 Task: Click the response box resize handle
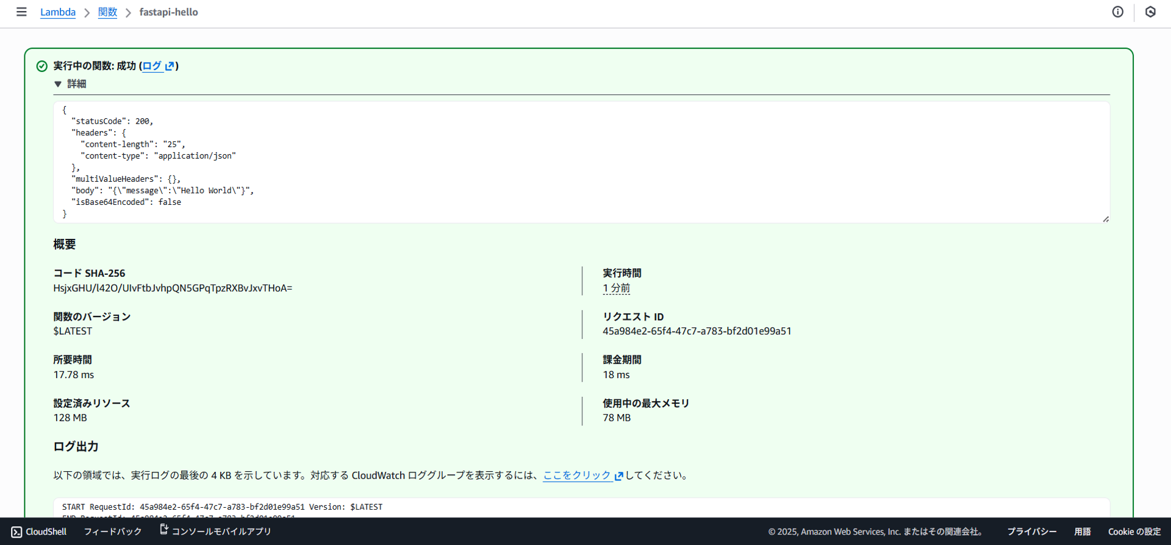(x=1106, y=219)
